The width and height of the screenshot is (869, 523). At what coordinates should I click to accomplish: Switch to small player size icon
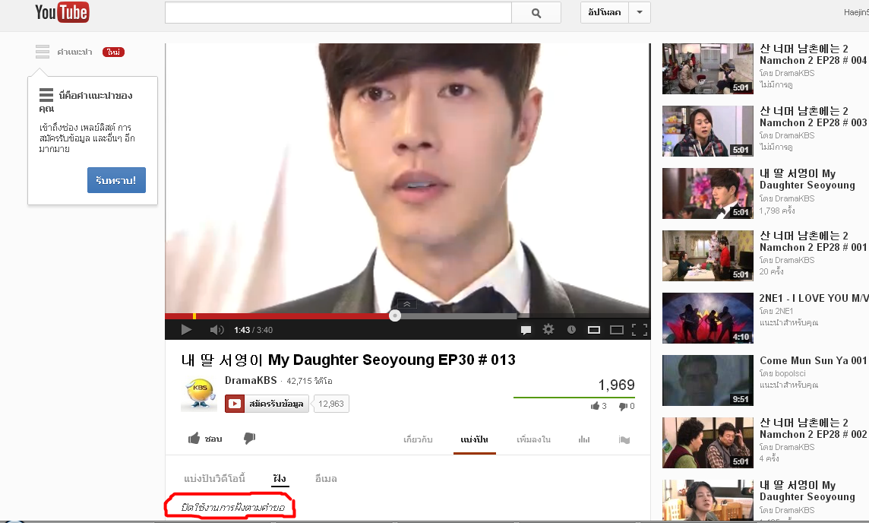click(x=594, y=330)
